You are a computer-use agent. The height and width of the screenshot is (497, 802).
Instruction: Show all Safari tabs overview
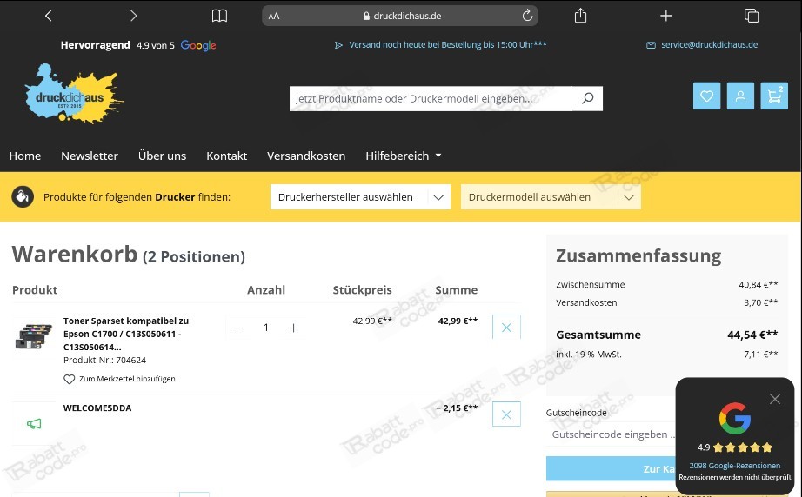pos(752,16)
